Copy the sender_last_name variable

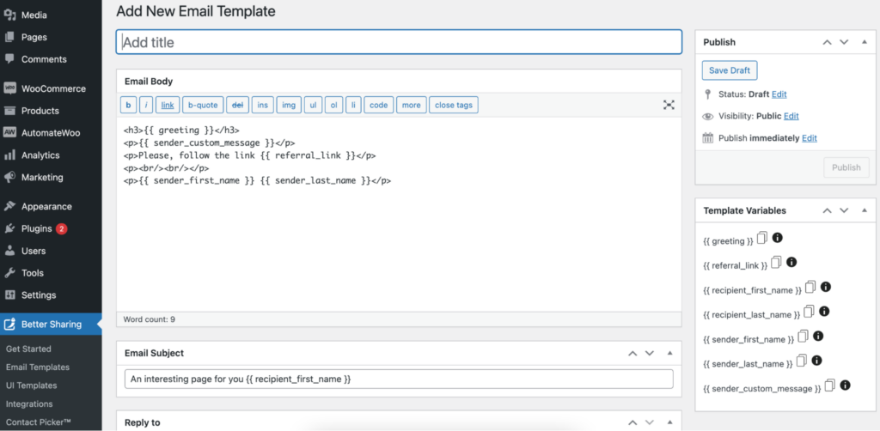[802, 361]
